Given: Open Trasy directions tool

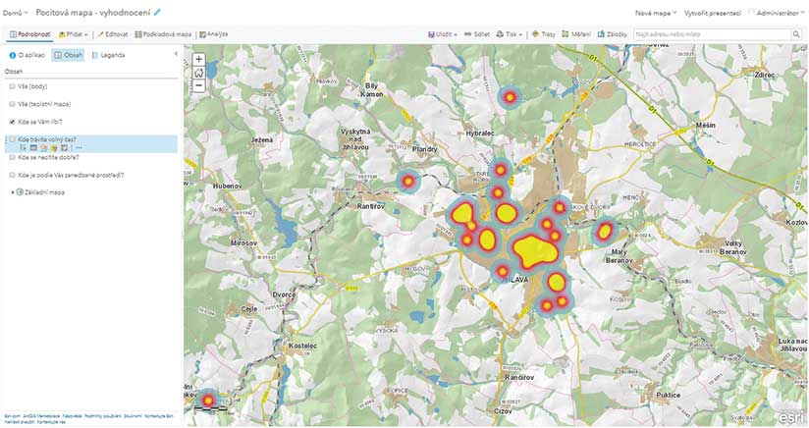Looking at the screenshot, I should click(x=544, y=34).
